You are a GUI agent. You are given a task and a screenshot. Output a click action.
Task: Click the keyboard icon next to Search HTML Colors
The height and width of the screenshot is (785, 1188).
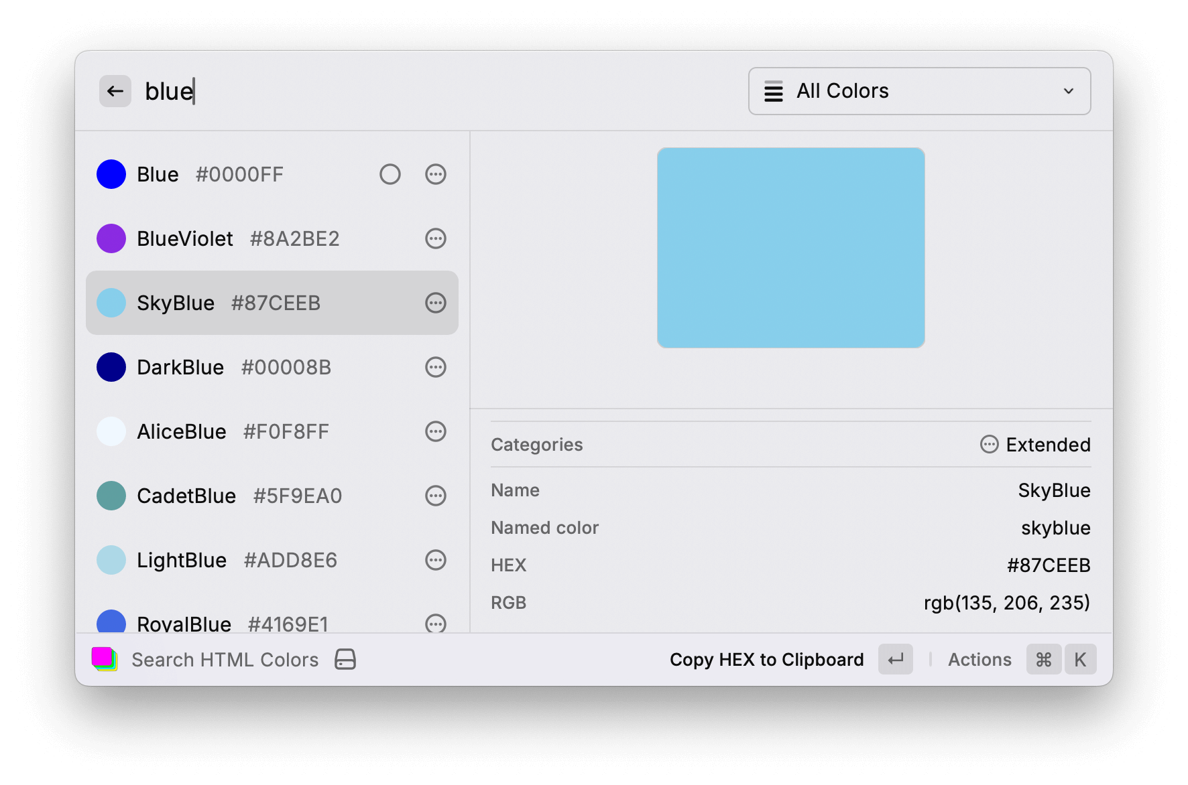pos(345,659)
